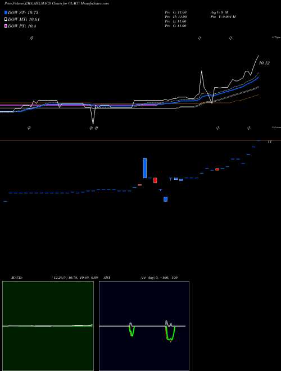
Task: Click the 11 price label right of the candle chart
Action: [x=269, y=142]
